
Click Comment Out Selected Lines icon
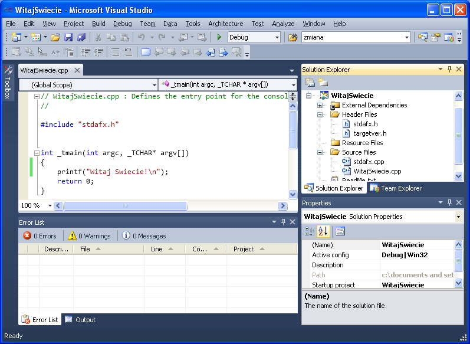[116, 52]
